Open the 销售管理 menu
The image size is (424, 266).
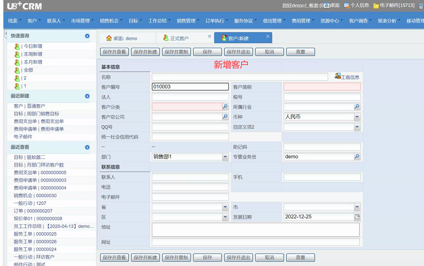click(x=188, y=21)
